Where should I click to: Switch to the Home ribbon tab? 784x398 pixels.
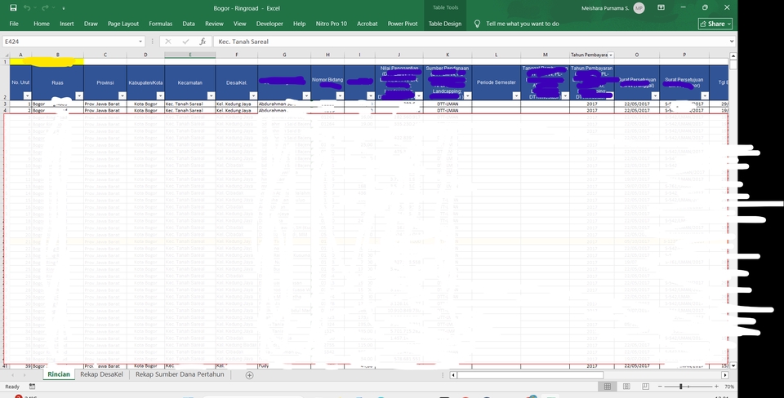tap(42, 24)
